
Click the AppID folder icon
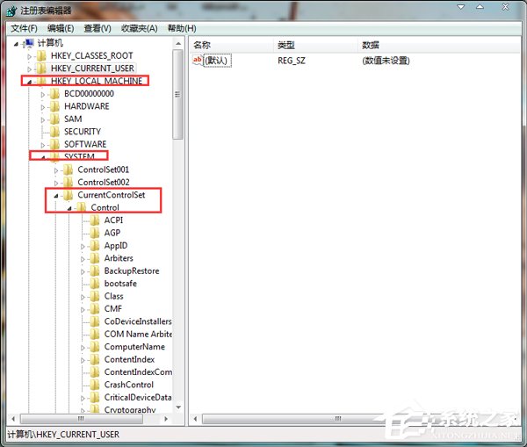click(x=95, y=246)
